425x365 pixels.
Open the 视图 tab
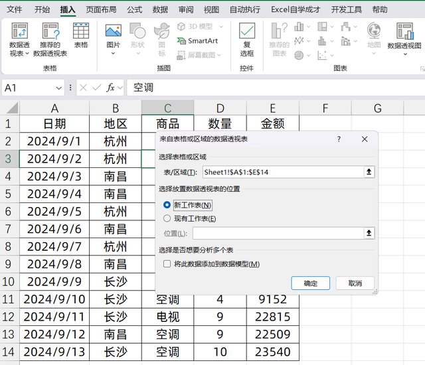(211, 10)
